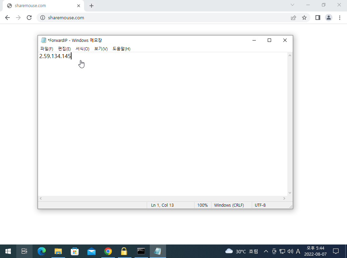Open a new browser tab
Screen dimensions: 347x258
click(x=91, y=6)
